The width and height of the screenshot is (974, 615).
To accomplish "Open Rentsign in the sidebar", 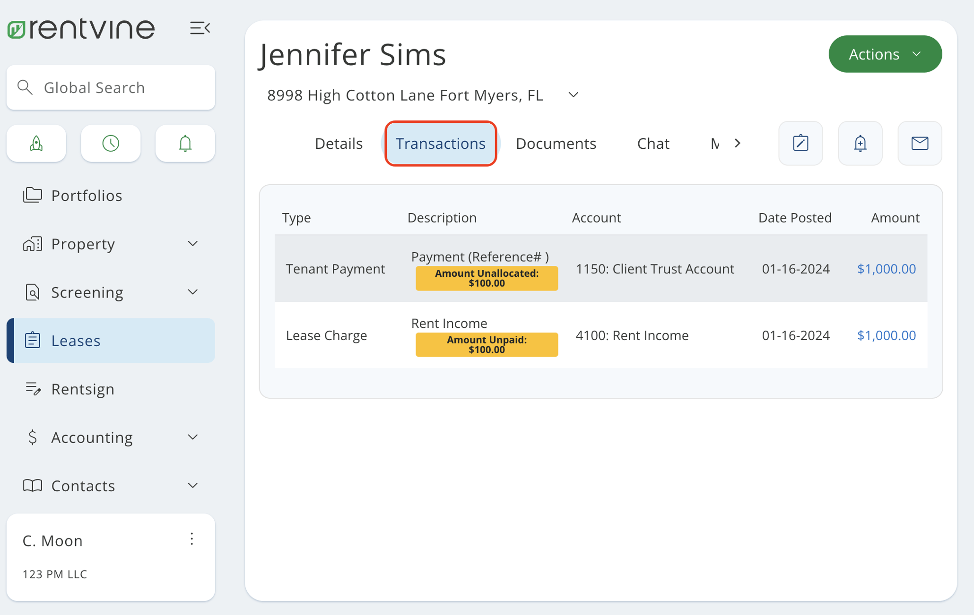I will click(x=83, y=389).
